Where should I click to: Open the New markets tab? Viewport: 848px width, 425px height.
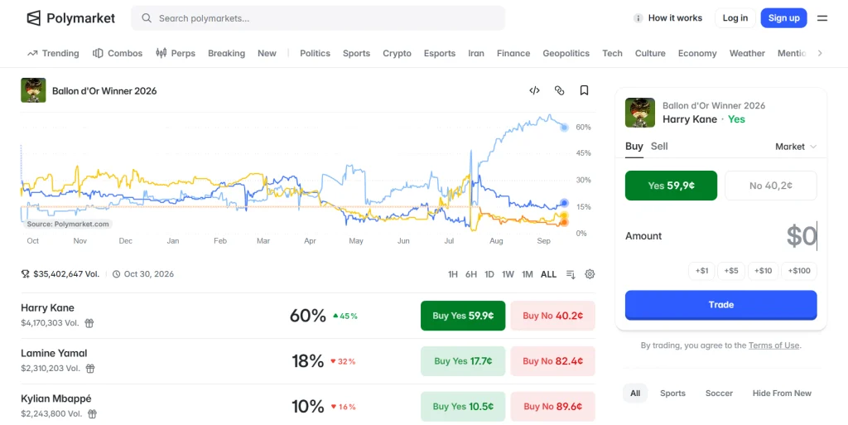[267, 53]
